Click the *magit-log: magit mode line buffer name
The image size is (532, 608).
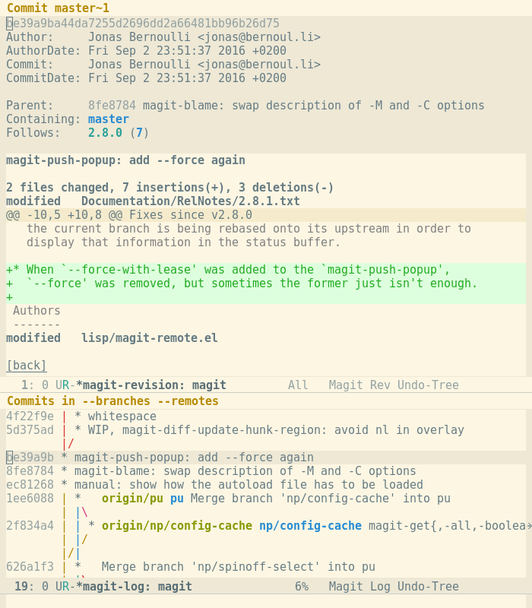click(135, 586)
